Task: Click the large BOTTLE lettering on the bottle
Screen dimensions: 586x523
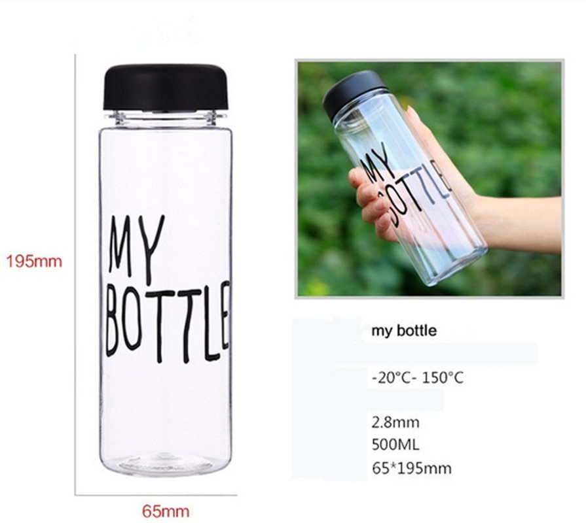Action: [168, 322]
